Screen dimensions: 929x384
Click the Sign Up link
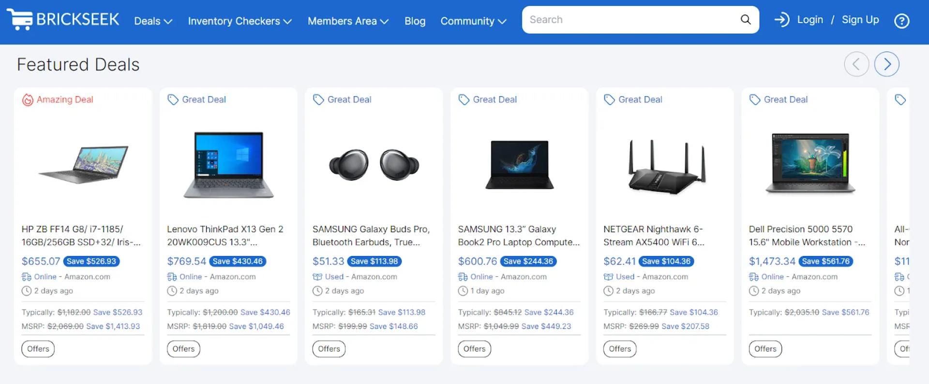click(x=860, y=20)
